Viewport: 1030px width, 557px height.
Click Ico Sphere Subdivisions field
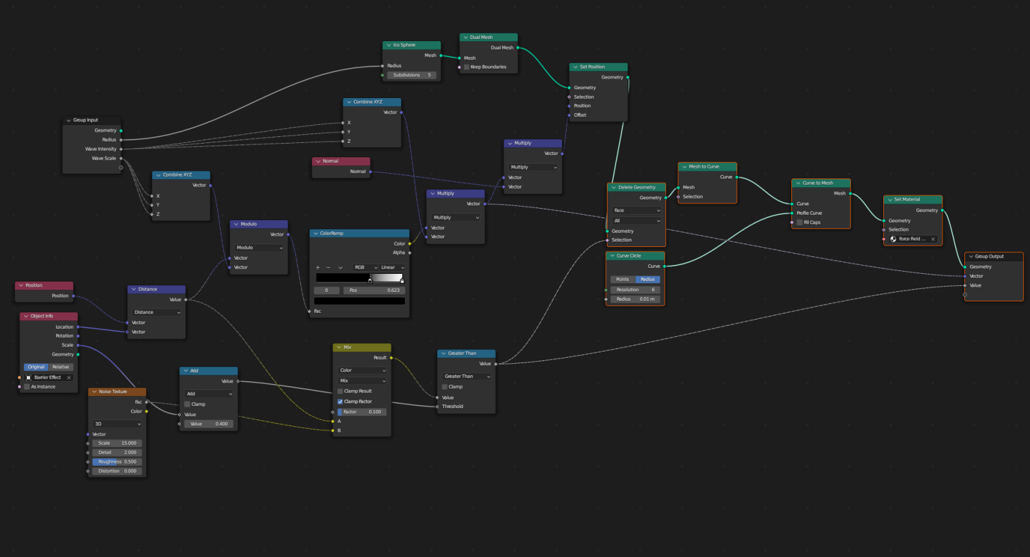[412, 75]
